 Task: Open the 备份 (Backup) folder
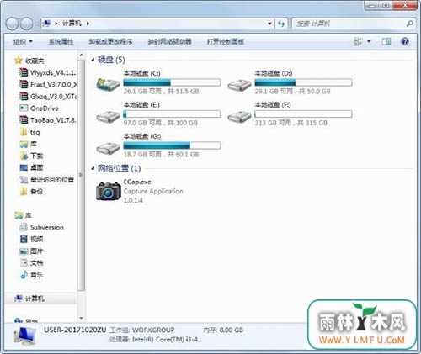tap(31, 192)
